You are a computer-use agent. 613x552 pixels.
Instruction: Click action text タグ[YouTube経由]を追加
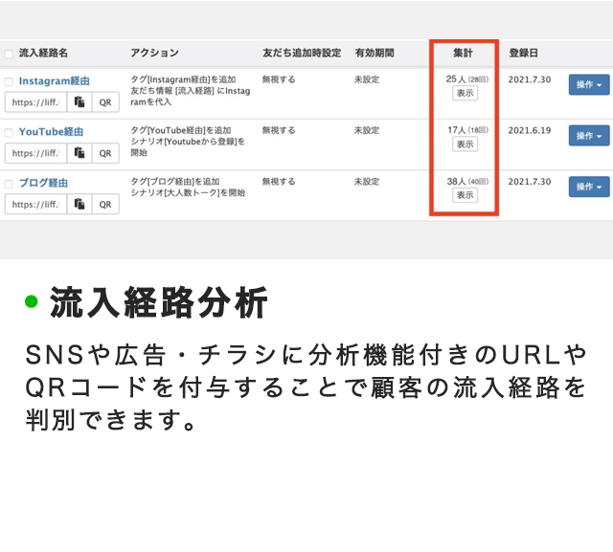click(181, 130)
